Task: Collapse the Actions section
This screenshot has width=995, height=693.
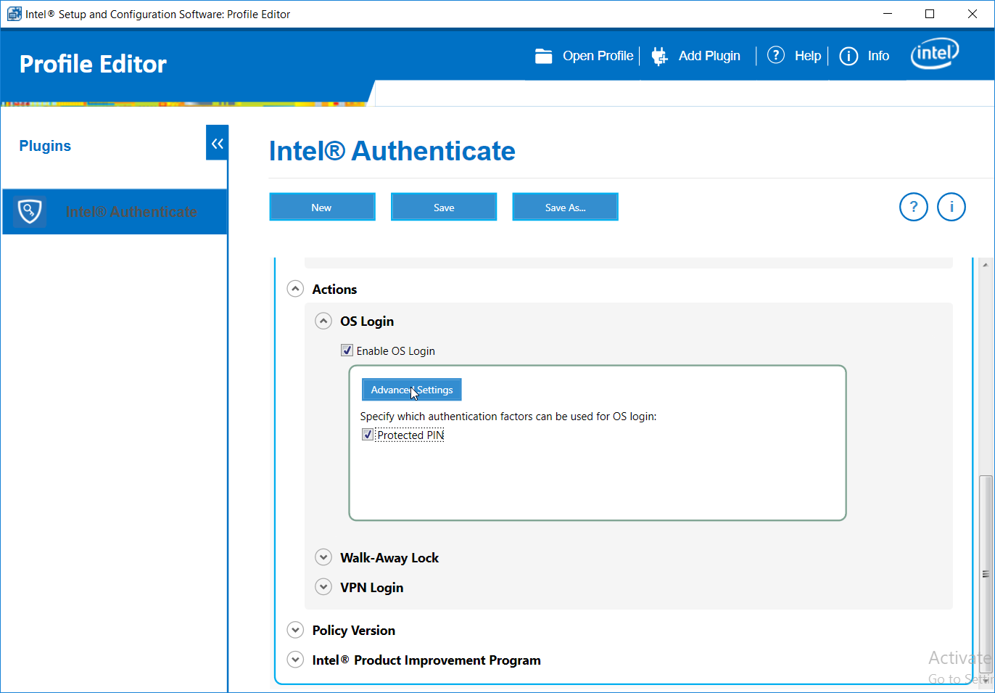Action: (x=295, y=289)
